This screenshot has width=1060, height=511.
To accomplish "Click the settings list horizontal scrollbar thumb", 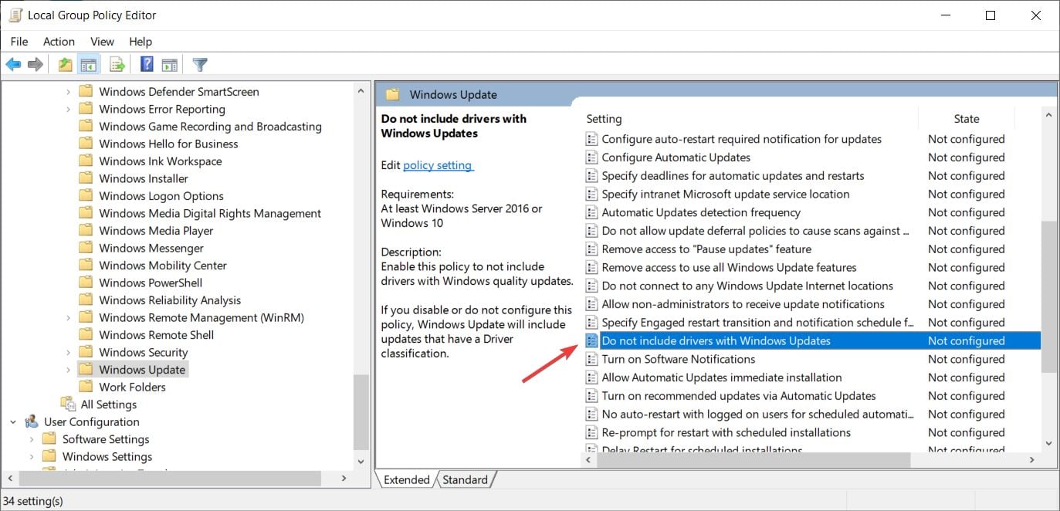I will 755,459.
